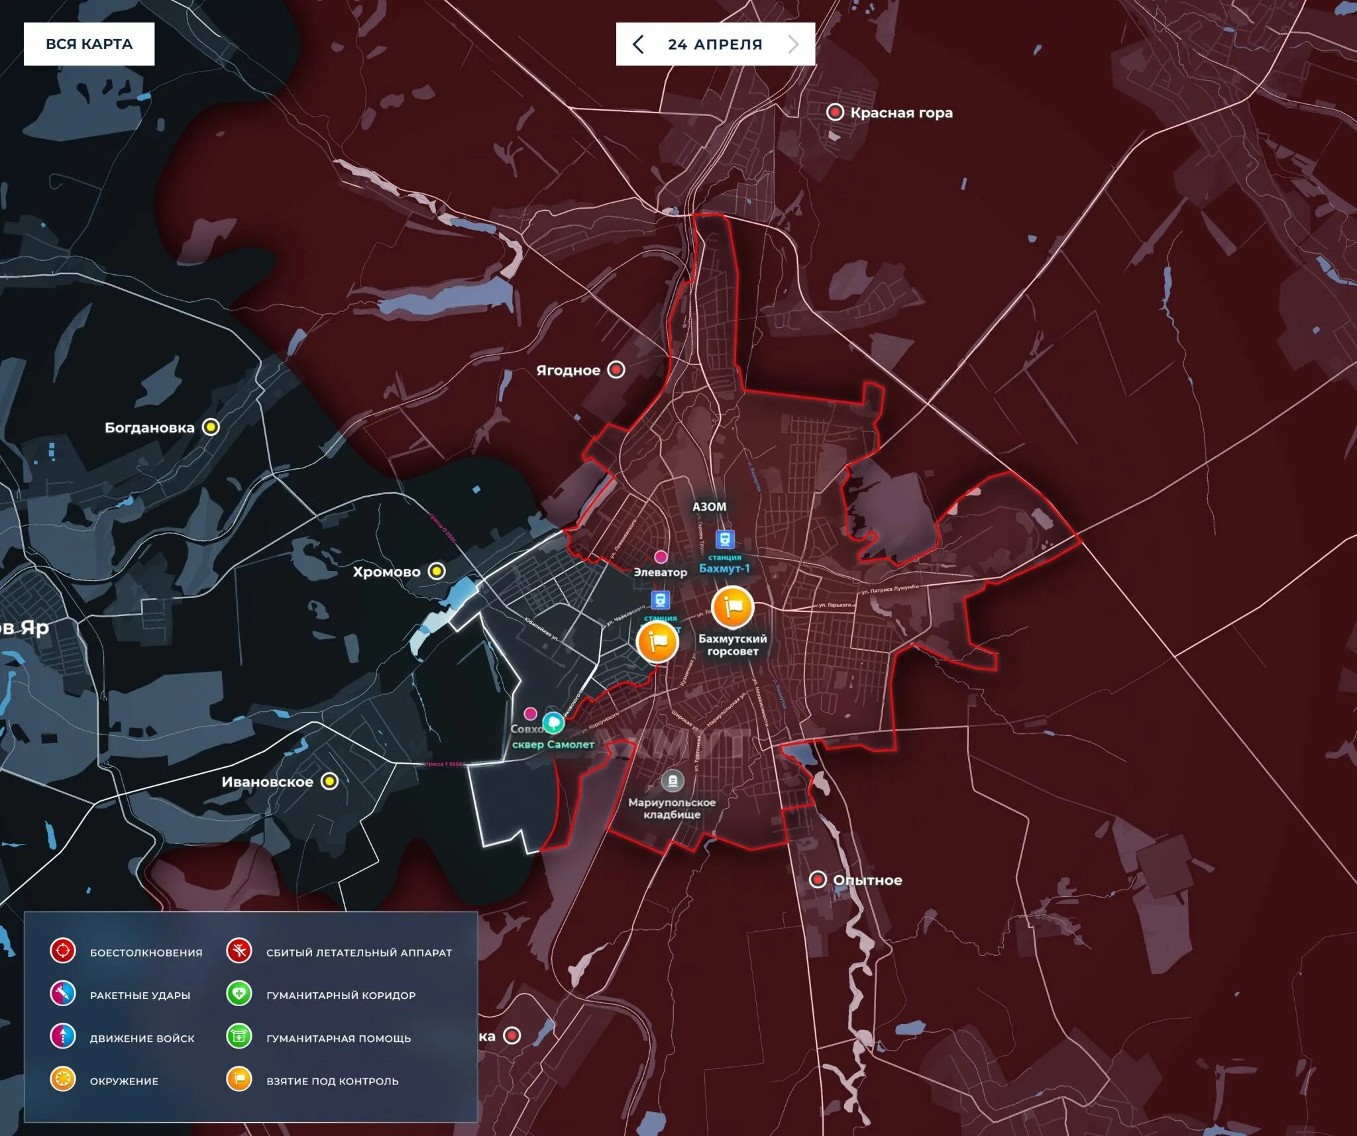Open the full map view

[89, 44]
